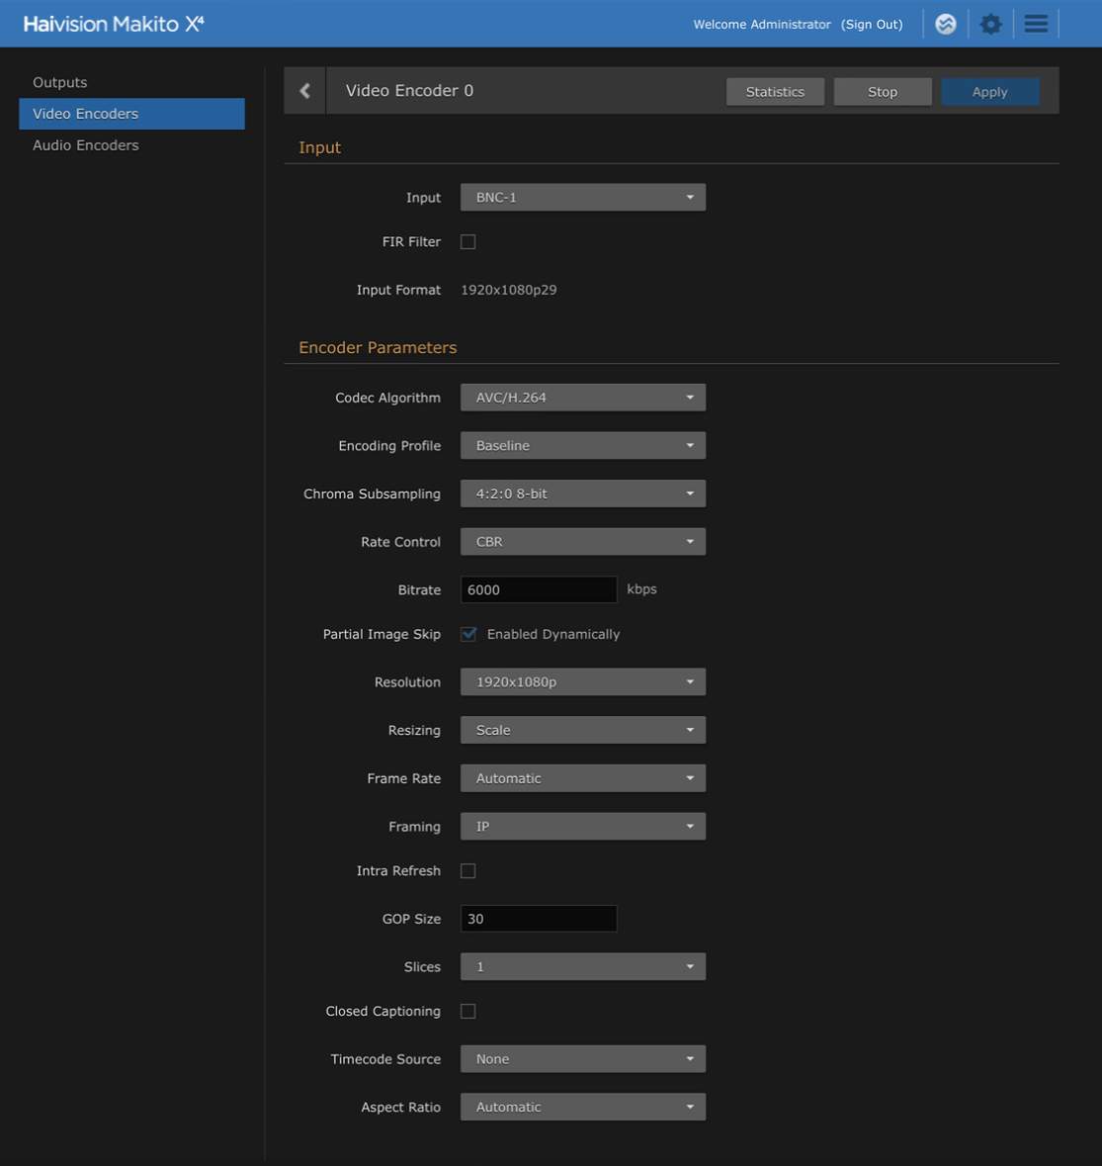Open the hamburger menu icon

(x=1036, y=24)
